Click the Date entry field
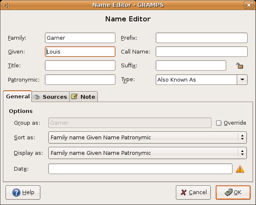The height and width of the screenshot is (205, 256). pyautogui.click(x=140, y=169)
